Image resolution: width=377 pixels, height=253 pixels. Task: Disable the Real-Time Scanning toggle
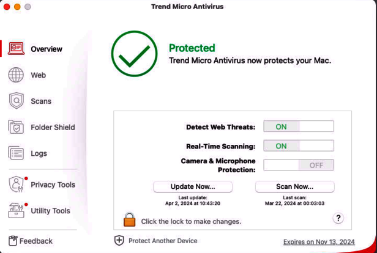[x=299, y=145]
